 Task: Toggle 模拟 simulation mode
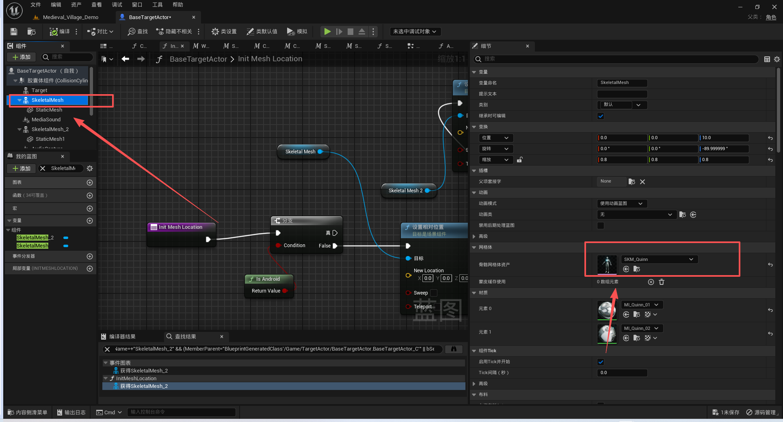click(x=297, y=32)
